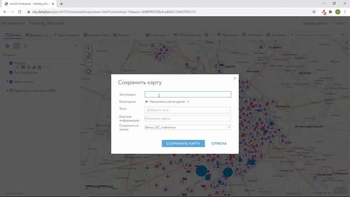Show map Contents panel icon
Image resolution: width=350 pixels, height=197 pixels.
click(x=16, y=46)
